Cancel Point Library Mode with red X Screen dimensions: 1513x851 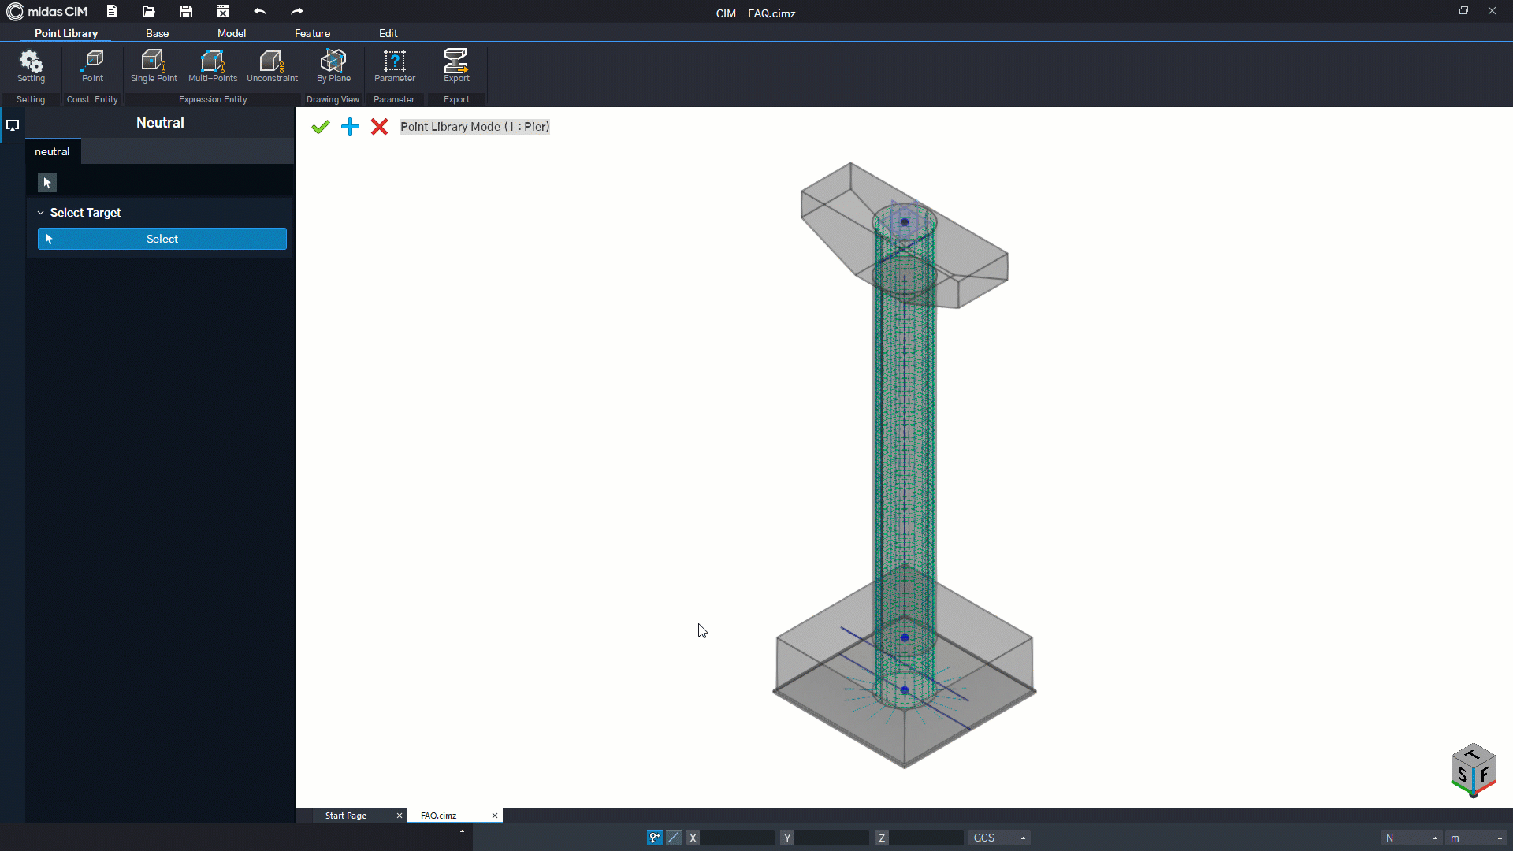point(380,126)
